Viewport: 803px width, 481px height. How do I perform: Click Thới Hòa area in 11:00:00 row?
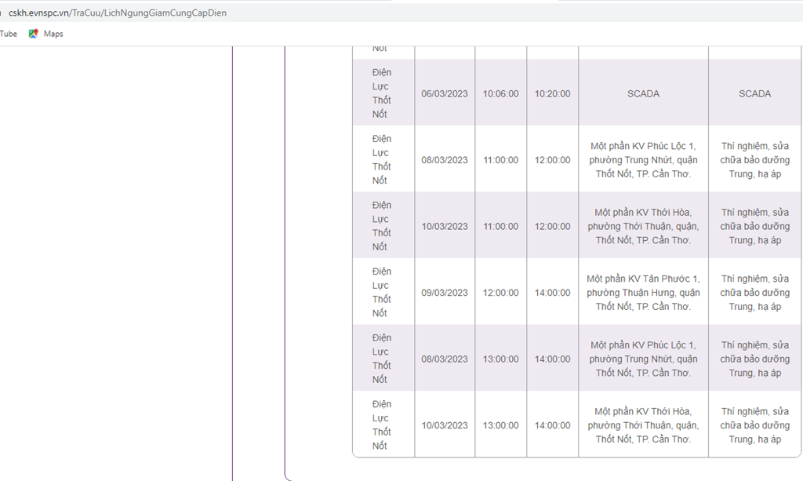643,226
